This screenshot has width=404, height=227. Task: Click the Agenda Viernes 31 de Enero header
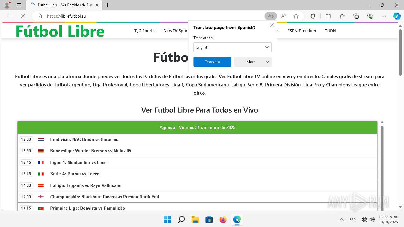pyautogui.click(x=198, y=127)
